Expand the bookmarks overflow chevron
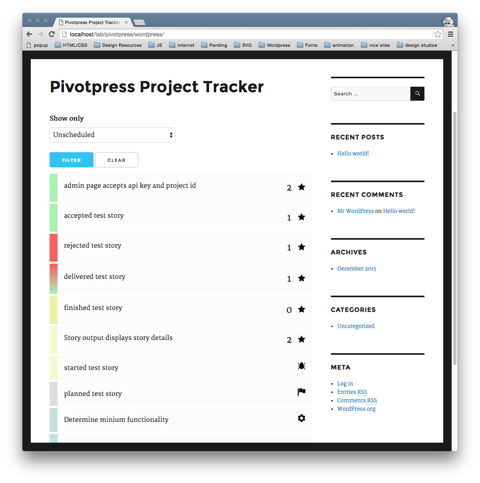480x483 pixels. pos(453,45)
